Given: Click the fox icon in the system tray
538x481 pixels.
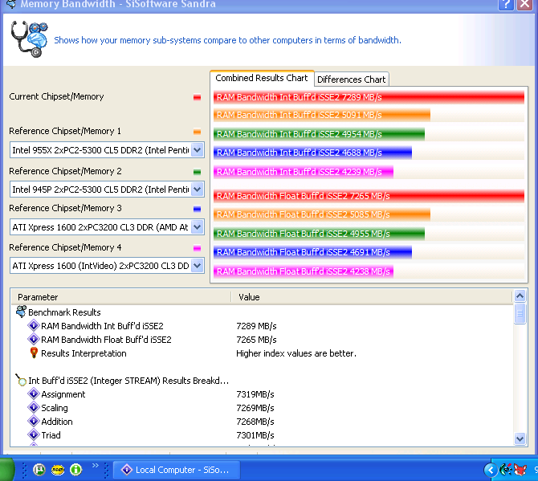Looking at the screenshot, I should pyautogui.click(x=520, y=470).
